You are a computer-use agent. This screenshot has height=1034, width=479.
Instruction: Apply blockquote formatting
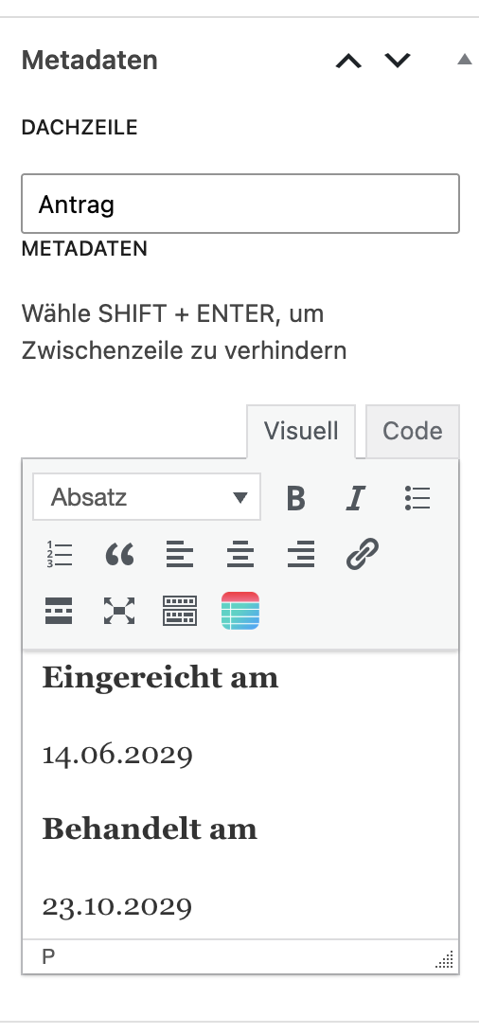pos(119,554)
